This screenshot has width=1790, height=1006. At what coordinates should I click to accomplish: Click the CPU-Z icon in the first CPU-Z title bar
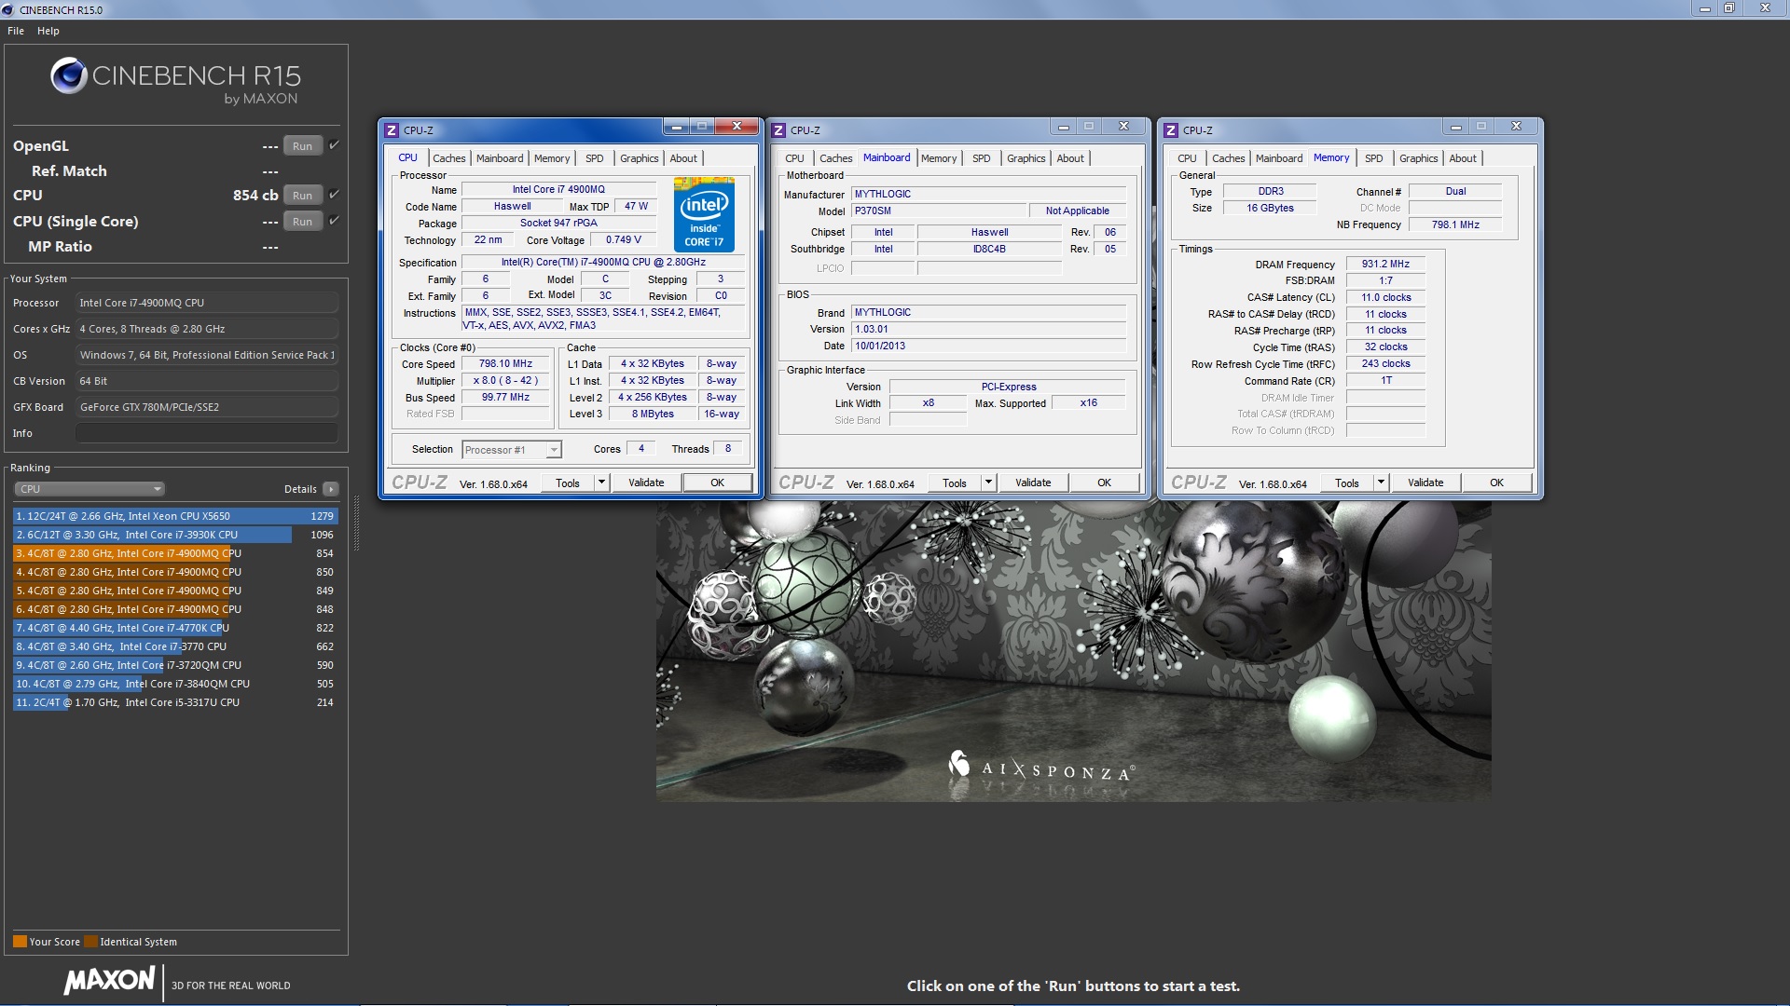[x=392, y=130]
